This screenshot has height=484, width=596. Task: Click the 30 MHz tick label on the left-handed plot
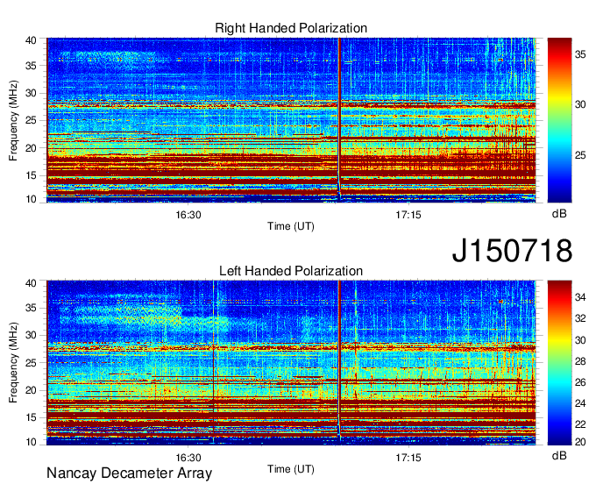click(32, 335)
